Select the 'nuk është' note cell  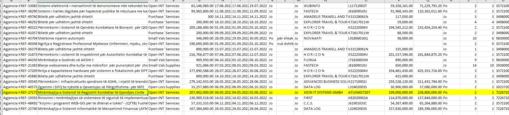[x=285, y=44]
